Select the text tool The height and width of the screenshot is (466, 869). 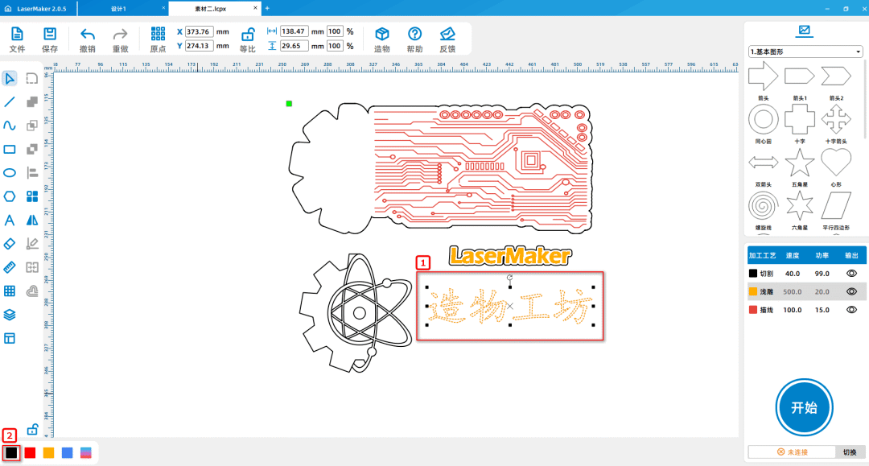[x=10, y=220]
